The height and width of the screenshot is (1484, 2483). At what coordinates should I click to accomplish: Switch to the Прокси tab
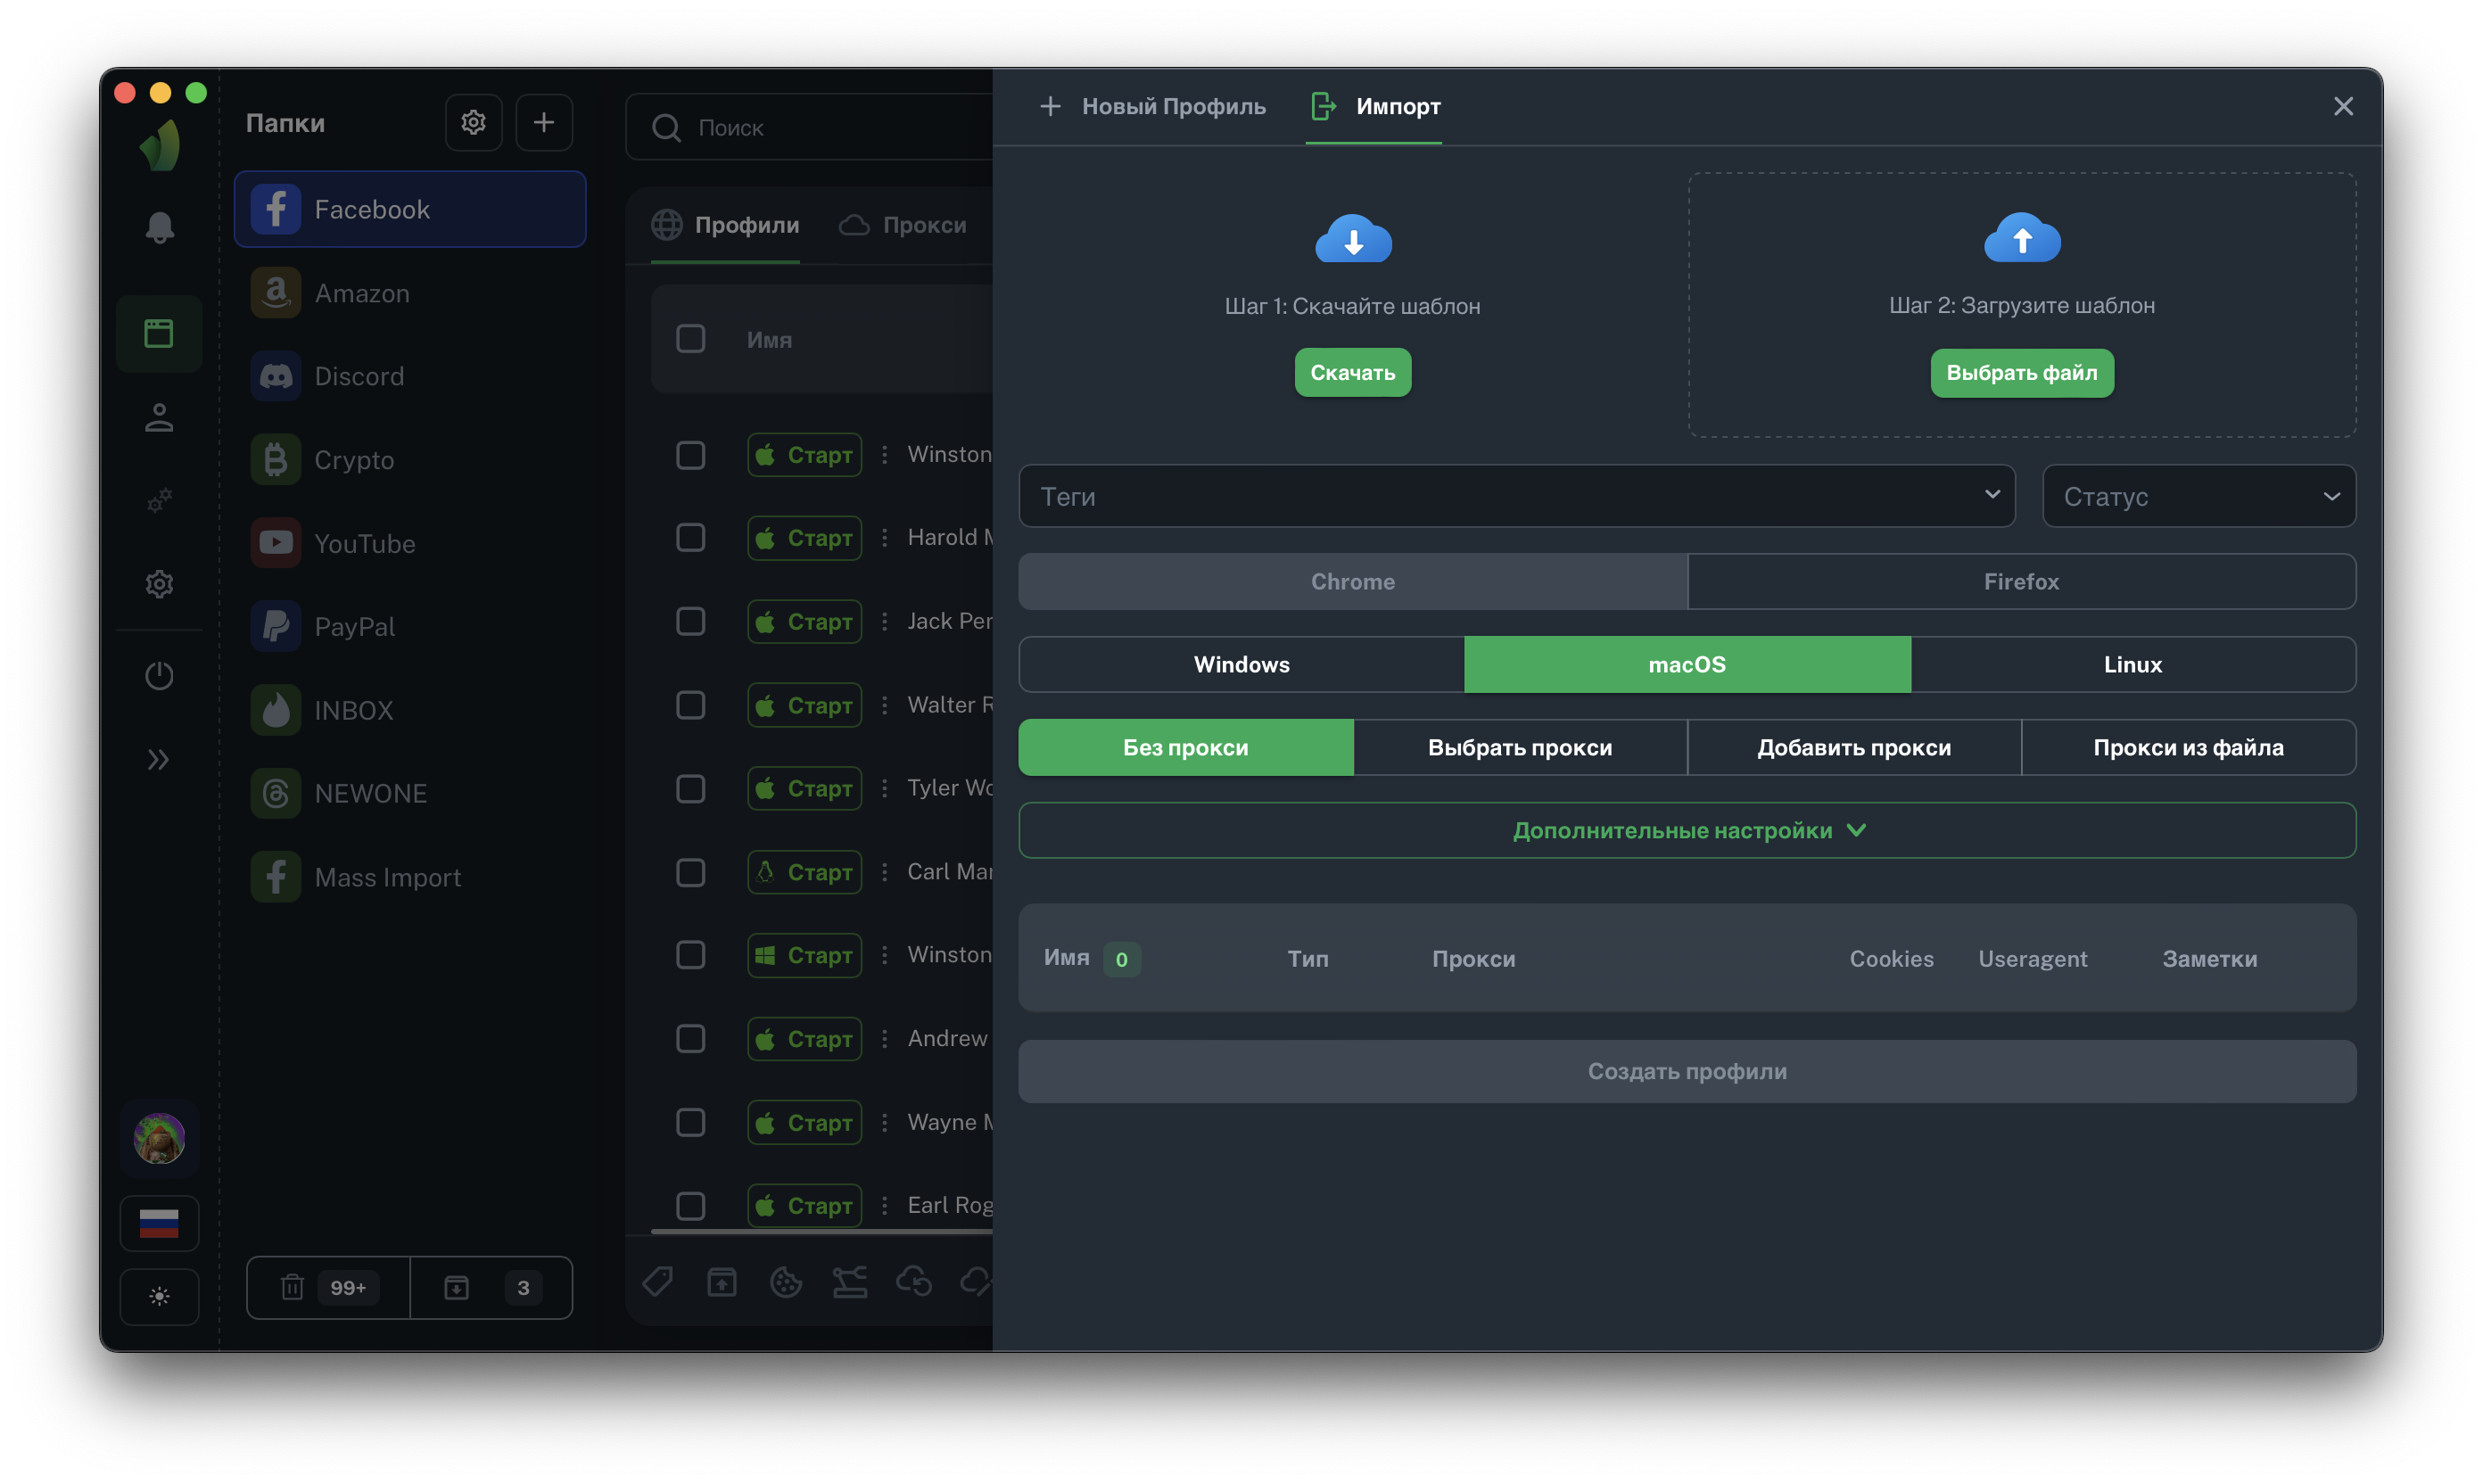coord(903,225)
